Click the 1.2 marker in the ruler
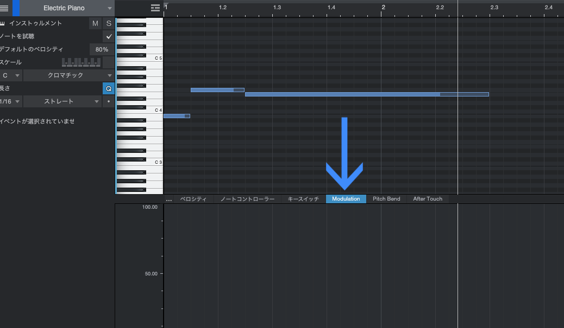The image size is (564, 328). pos(223,7)
